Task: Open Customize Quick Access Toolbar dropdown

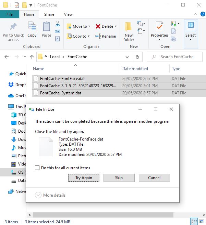Action: pos(31,5)
